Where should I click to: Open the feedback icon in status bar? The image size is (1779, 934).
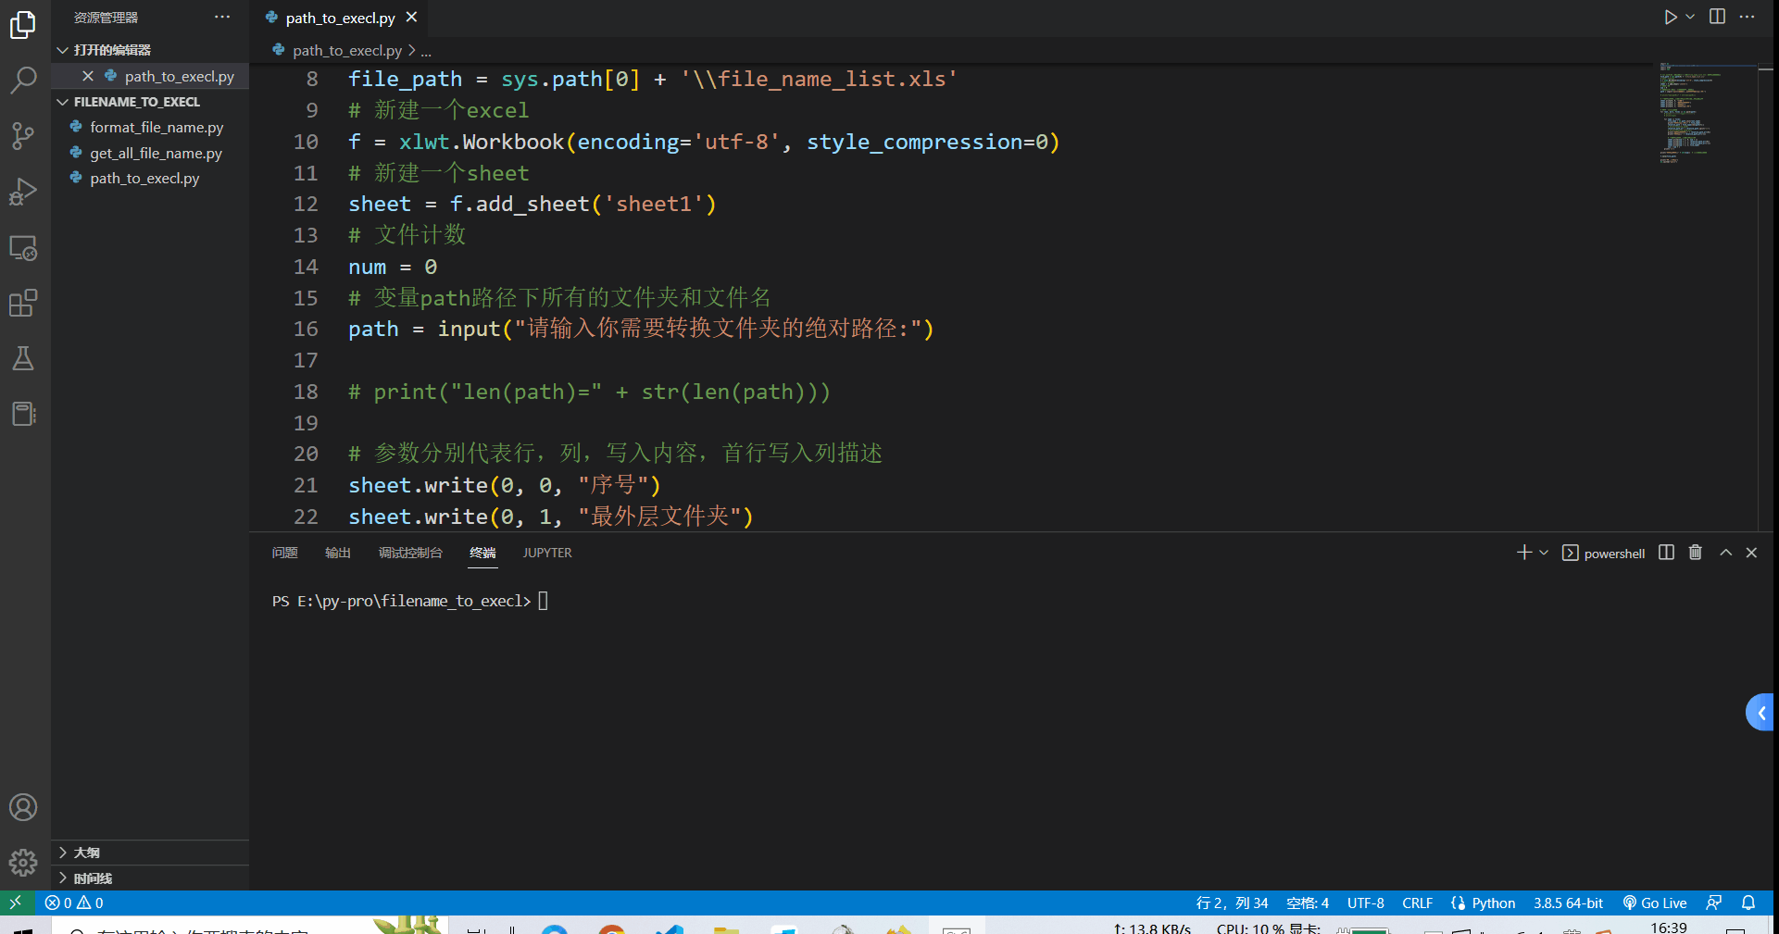point(1714,903)
